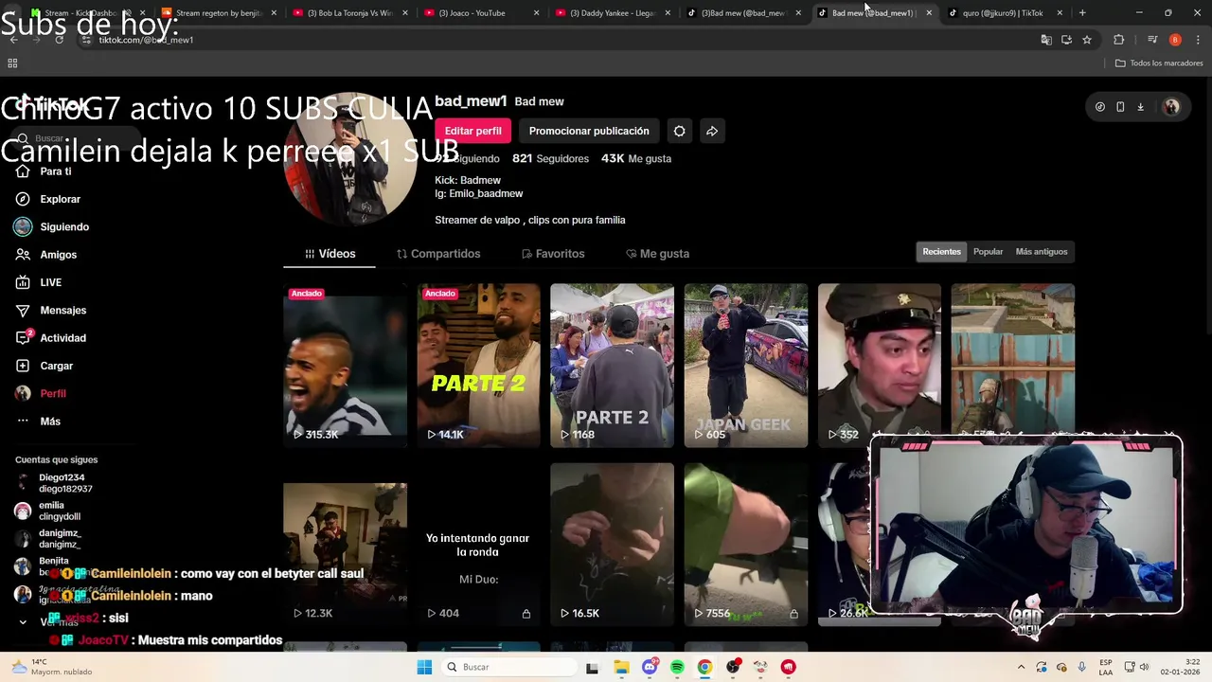This screenshot has width=1212, height=682.
Task: Expand the followed accounts list chevron
Action: (x=23, y=622)
